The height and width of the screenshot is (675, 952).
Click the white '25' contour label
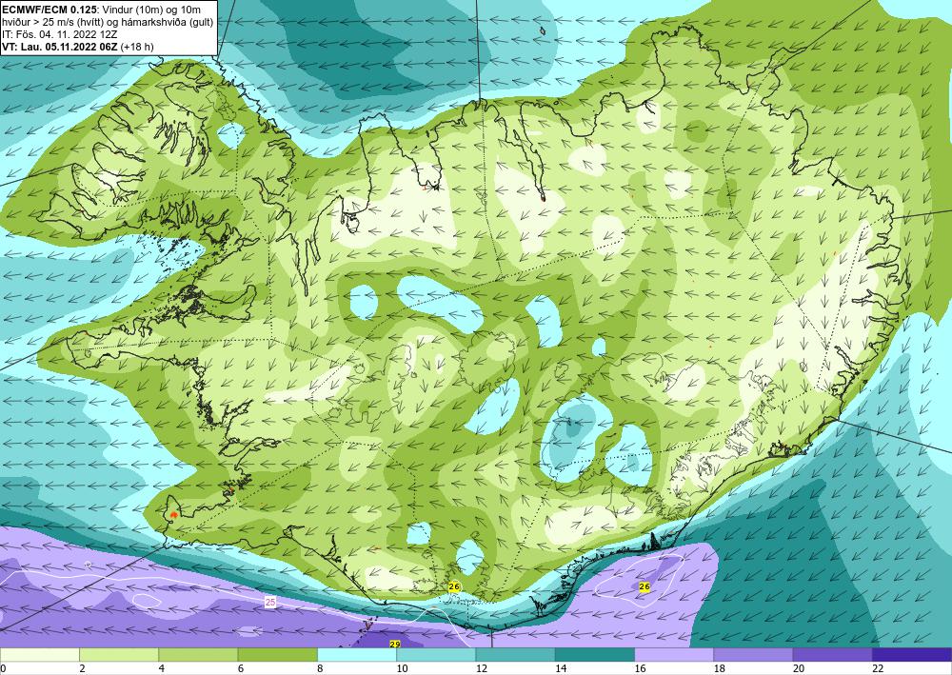click(270, 602)
